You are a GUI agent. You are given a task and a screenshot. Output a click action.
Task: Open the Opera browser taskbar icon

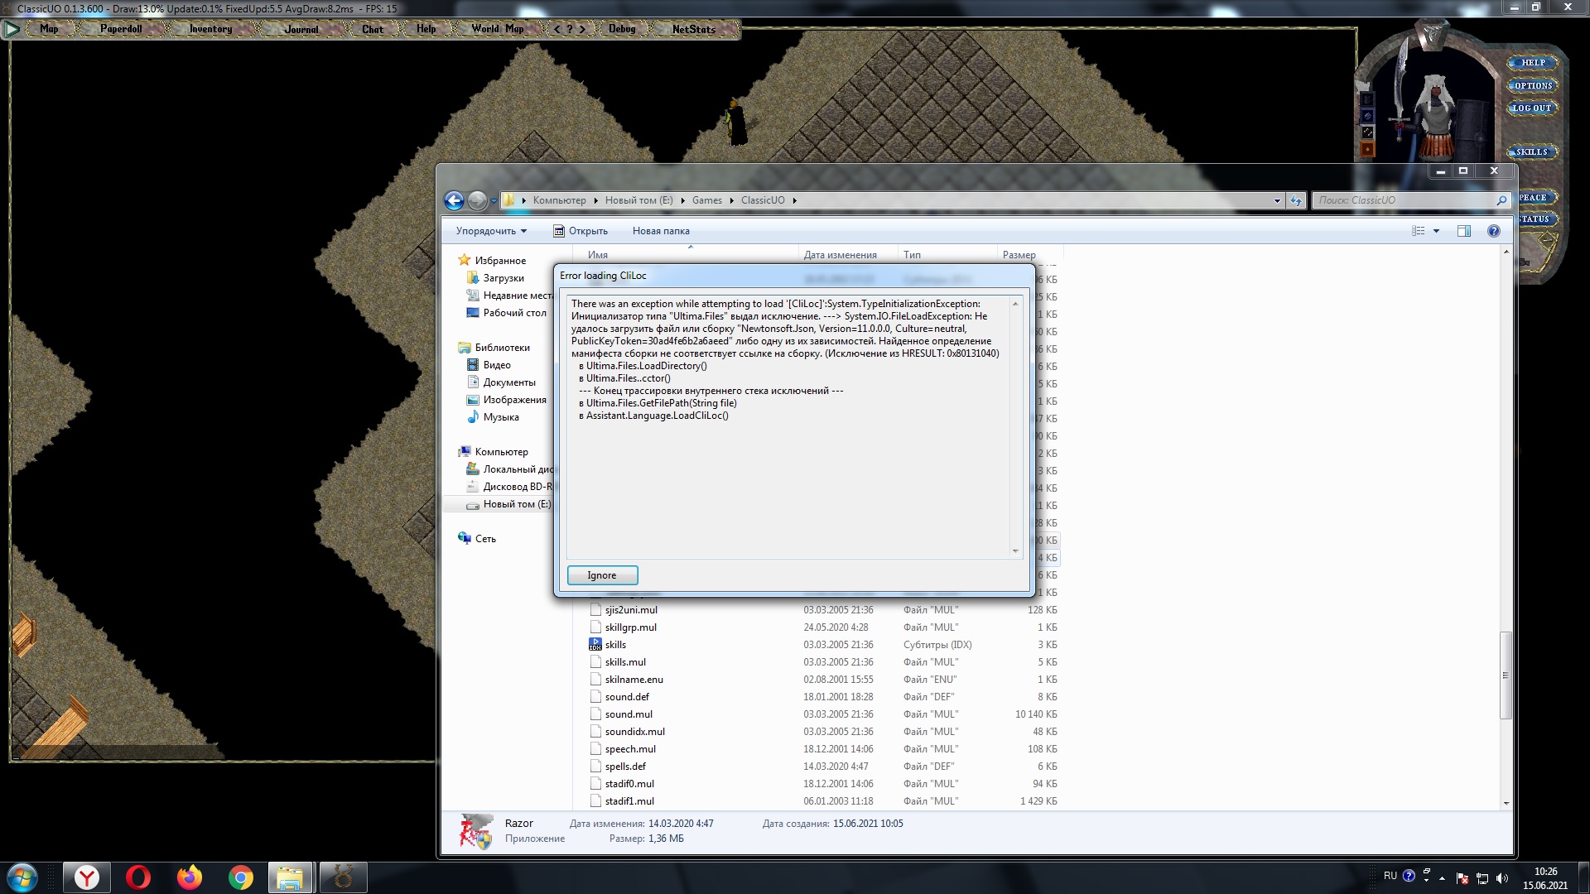tap(138, 877)
